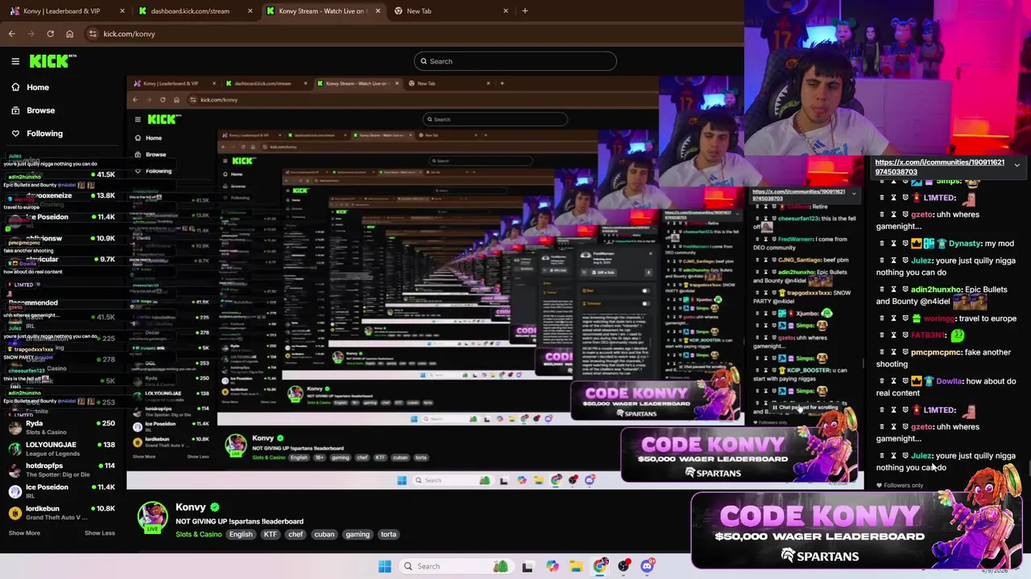The width and height of the screenshot is (1031, 579).
Task: Go back using the browser back arrow
Action: (x=12, y=34)
